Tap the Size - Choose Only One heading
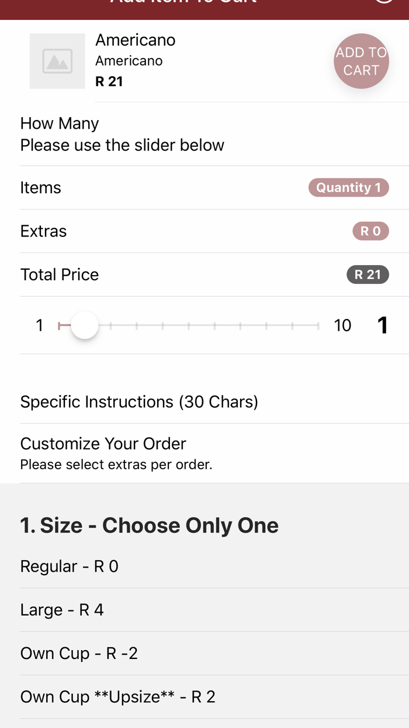Screen dimensions: 409x728 [x=149, y=526]
